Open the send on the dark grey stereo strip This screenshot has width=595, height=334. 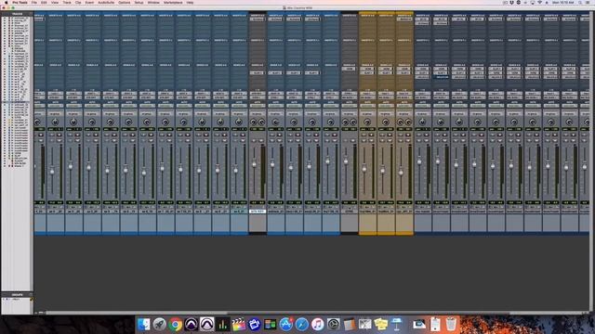[x=350, y=69]
